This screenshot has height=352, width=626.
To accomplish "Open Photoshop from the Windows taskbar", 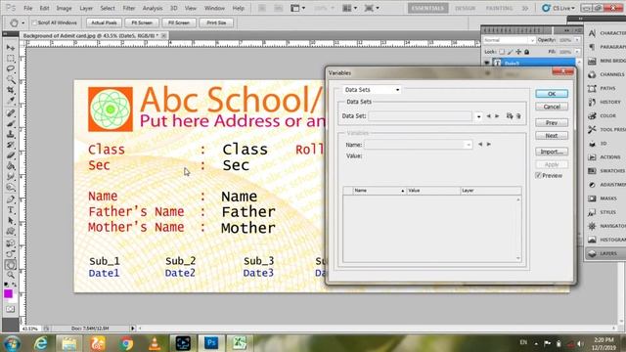I will 211,343.
